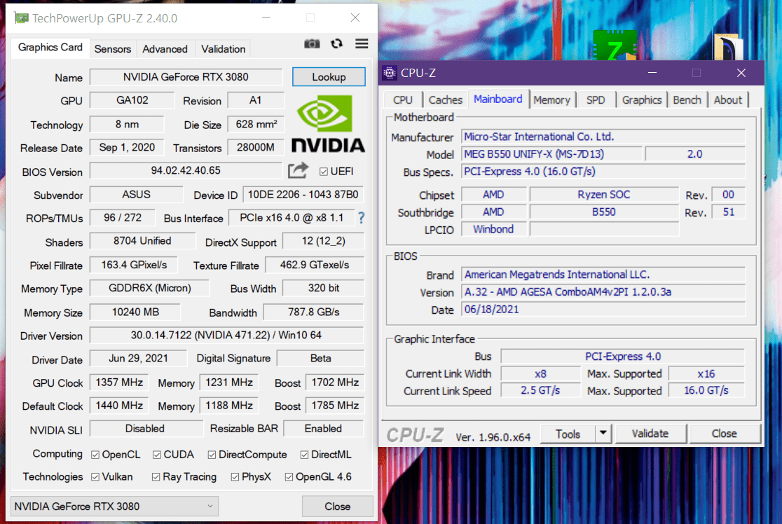Viewport: 782px width, 524px height.
Task: Click the Bus Interface value field
Action: click(x=291, y=217)
